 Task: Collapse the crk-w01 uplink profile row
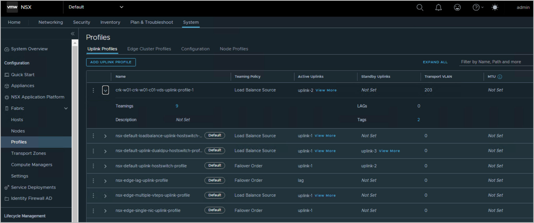(105, 90)
